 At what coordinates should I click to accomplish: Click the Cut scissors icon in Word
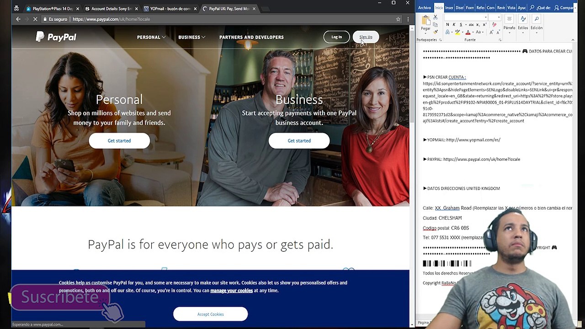435,17
